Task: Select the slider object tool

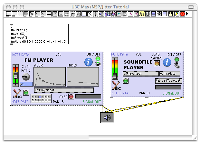Action: [x=49, y=14]
